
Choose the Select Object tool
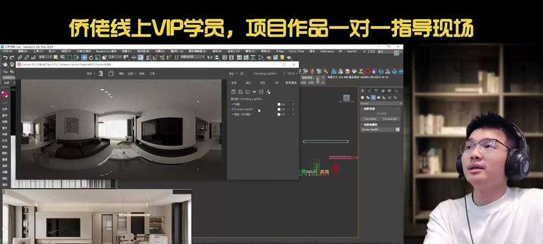pyautogui.click(x=56, y=58)
